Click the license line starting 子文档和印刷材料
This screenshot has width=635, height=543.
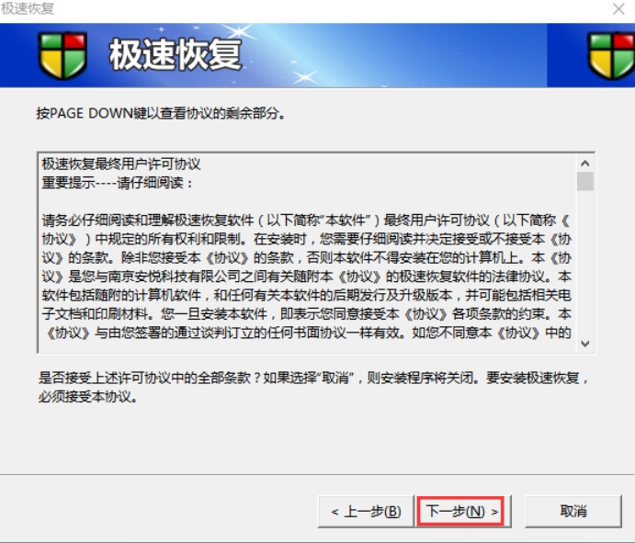[x=306, y=313]
